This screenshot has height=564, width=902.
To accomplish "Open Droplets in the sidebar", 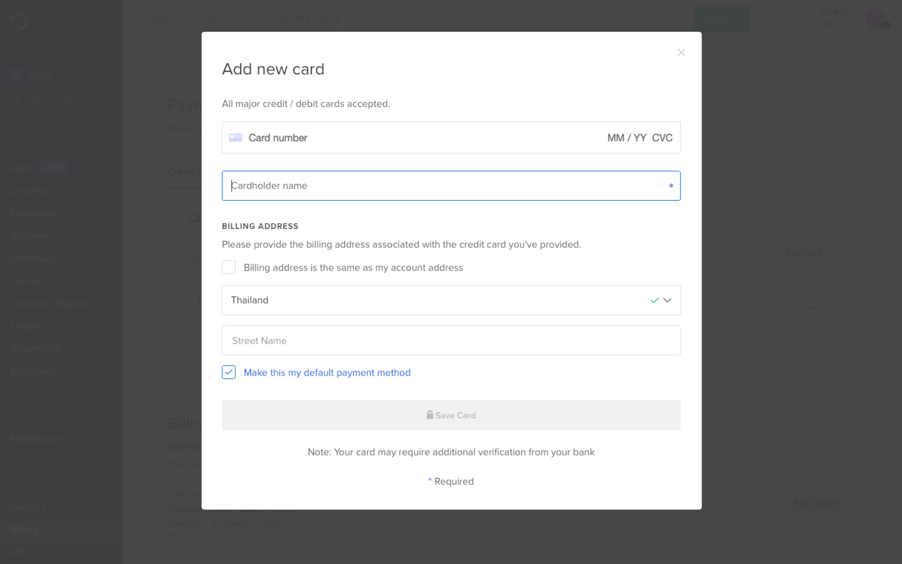I will (29, 191).
